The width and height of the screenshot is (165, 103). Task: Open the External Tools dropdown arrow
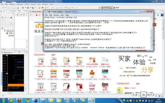pos(35,8)
